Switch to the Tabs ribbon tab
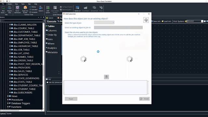Image resolution: width=208 pixels, height=117 pixels. [x=29, y=4]
